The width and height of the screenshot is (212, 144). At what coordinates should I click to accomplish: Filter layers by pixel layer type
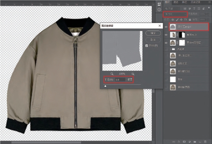click(185, 8)
